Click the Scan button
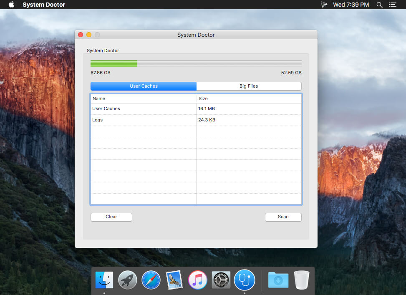 tap(283, 217)
